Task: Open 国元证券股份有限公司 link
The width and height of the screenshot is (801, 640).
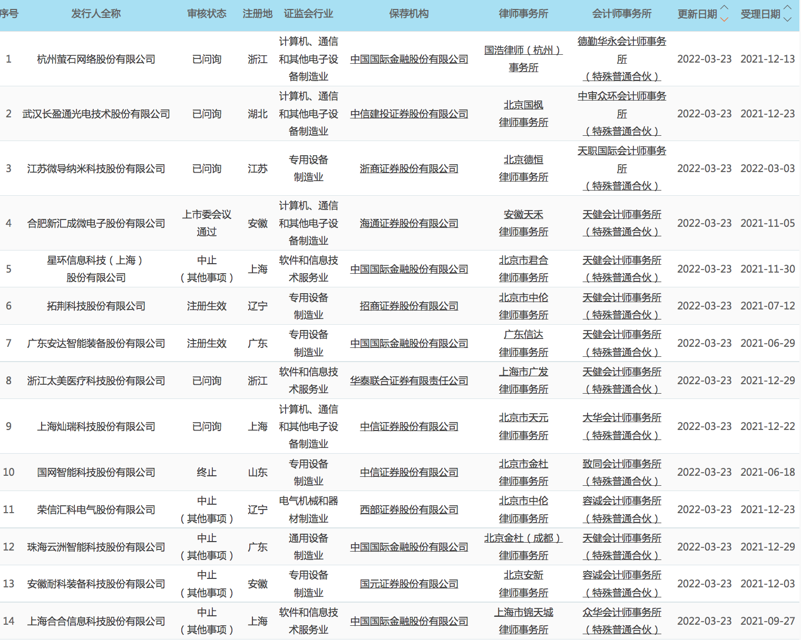Action: (409, 584)
